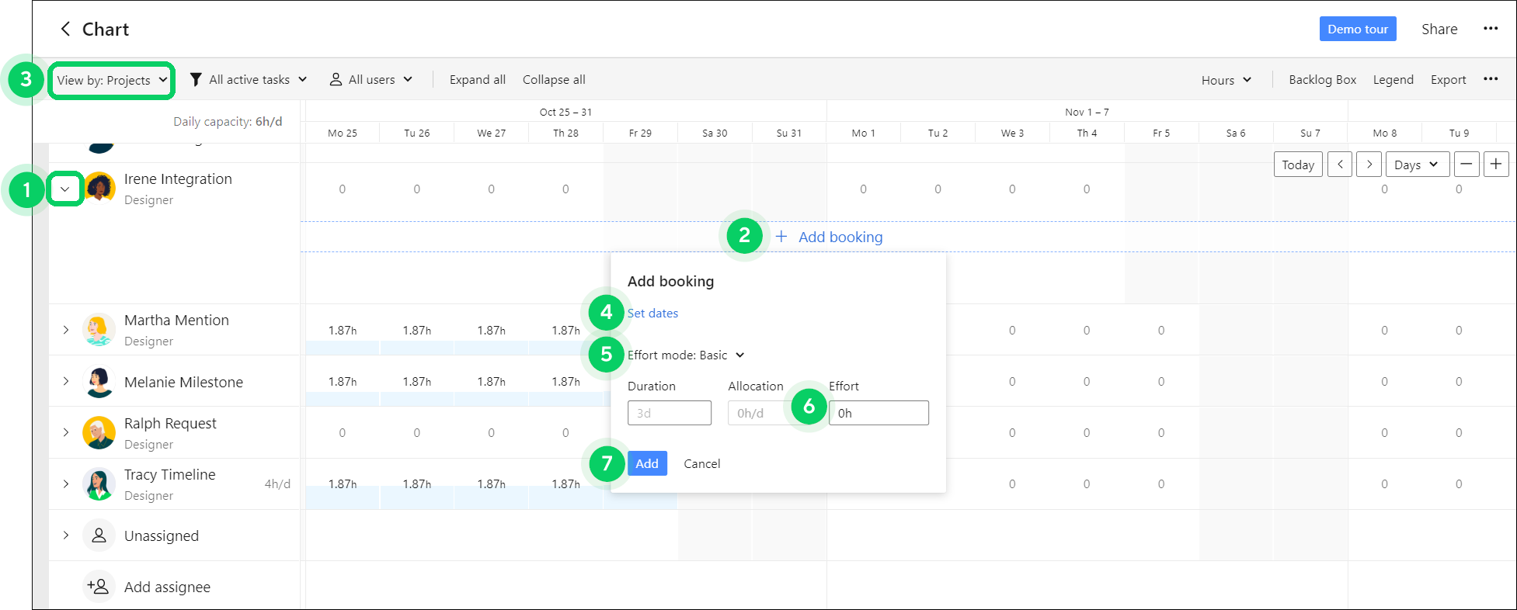1517x610 pixels.
Task: Click Martha Mention's 1.87h Mo 25 cell
Action: [x=343, y=331]
